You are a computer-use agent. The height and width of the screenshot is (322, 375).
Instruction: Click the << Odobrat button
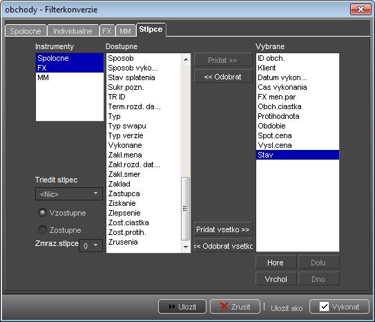tap(223, 77)
